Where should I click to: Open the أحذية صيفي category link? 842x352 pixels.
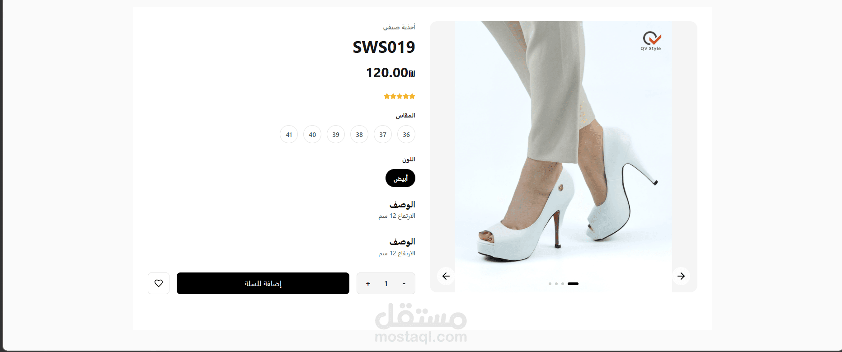coord(399,27)
